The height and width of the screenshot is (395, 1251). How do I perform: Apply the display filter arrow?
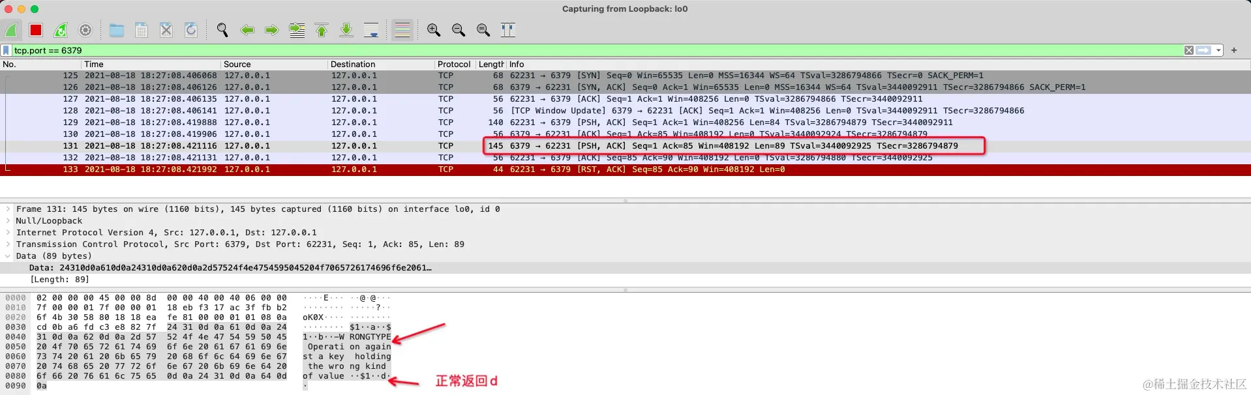point(1203,50)
